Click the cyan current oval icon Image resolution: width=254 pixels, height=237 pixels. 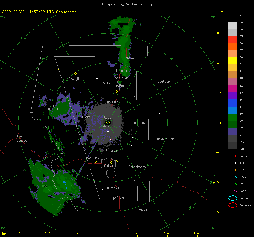click(x=233, y=198)
